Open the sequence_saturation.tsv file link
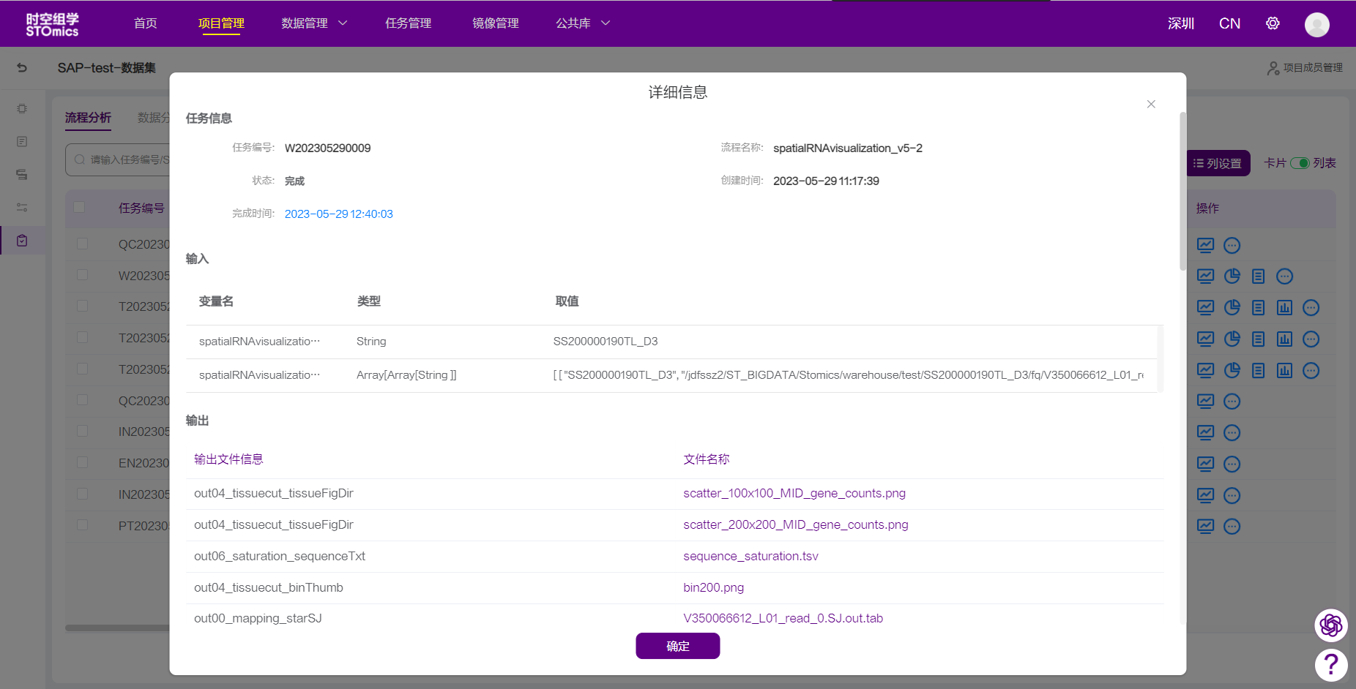Screen dimensions: 1356x689 pyautogui.click(x=750, y=556)
